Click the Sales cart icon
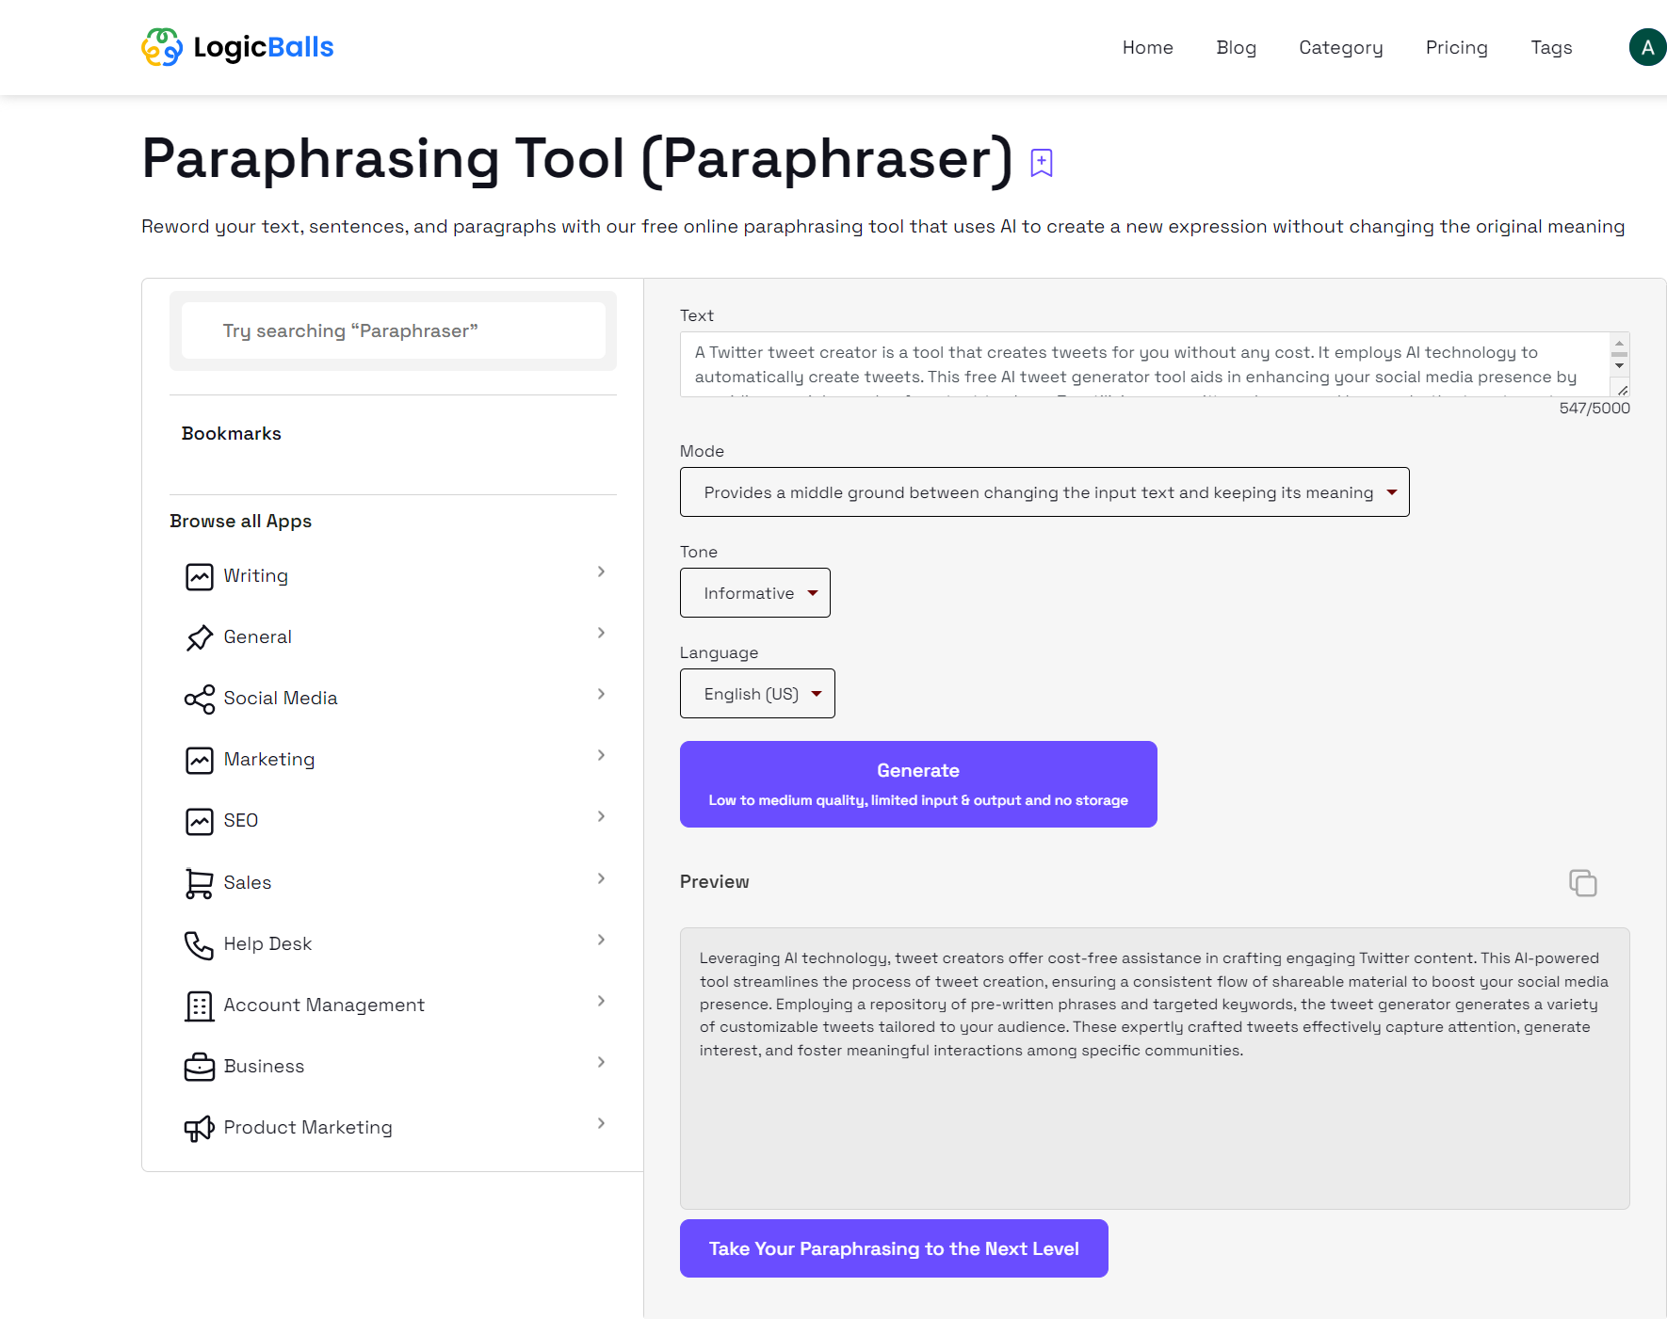Screen dimensions: 1667x1319 pyautogui.click(x=200, y=883)
